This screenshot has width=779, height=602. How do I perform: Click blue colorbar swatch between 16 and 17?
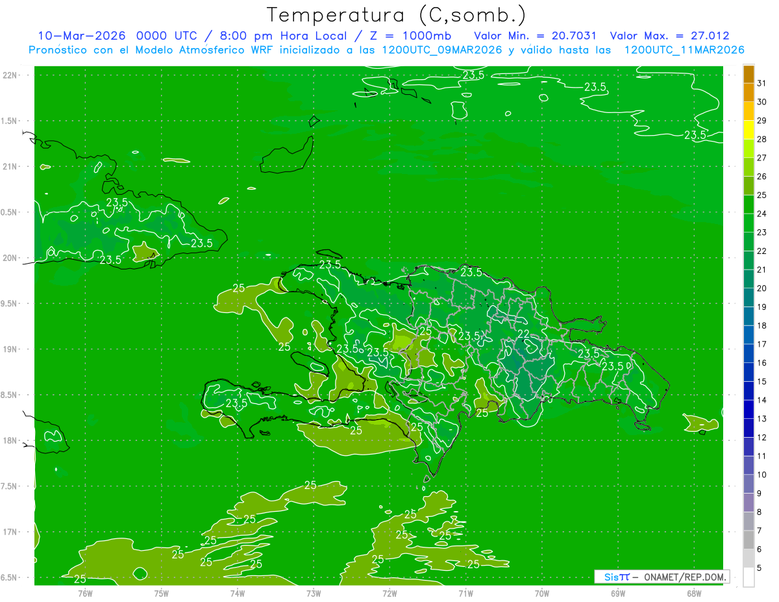(x=748, y=354)
